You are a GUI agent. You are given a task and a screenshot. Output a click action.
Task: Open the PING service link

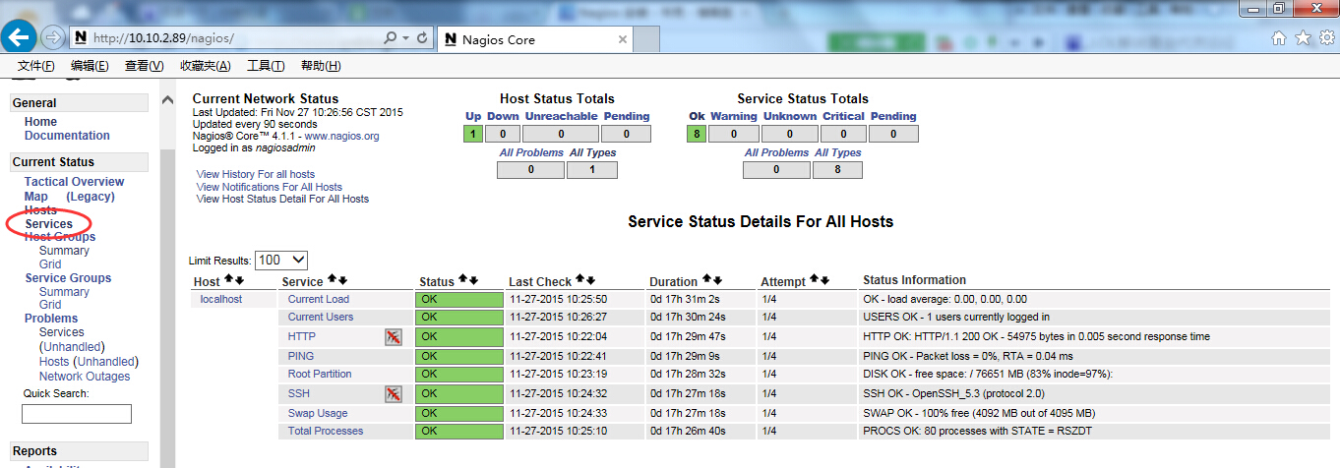[301, 356]
